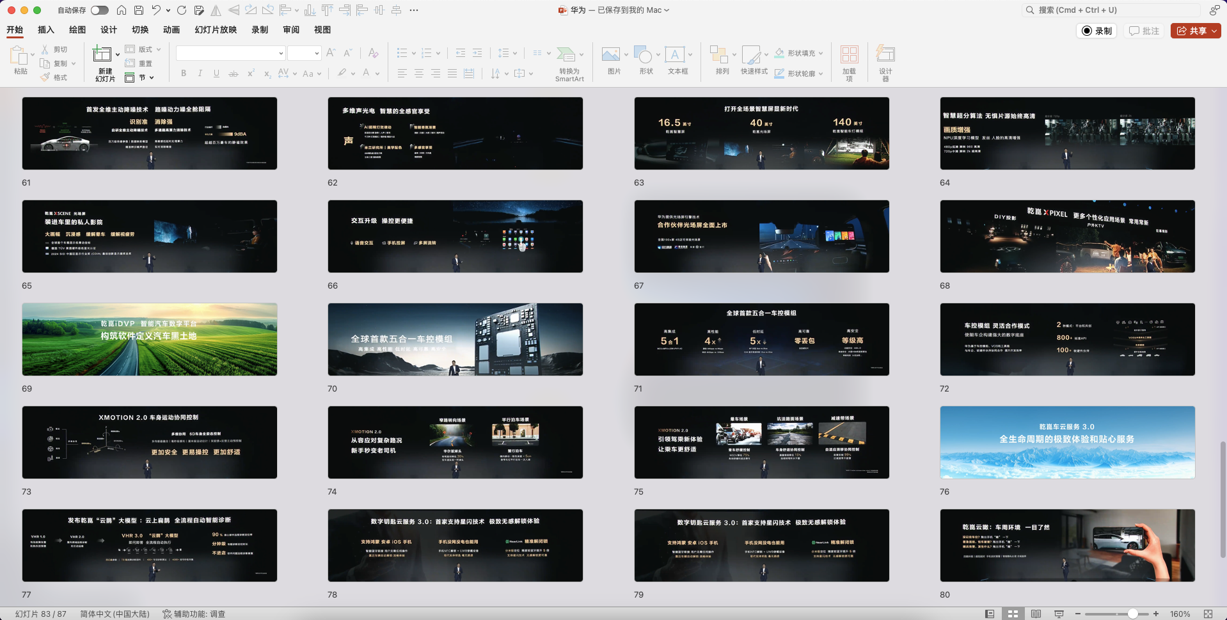The image size is (1227, 620).
Task: Click the 快速样式 quick styles icon
Action: [751, 54]
